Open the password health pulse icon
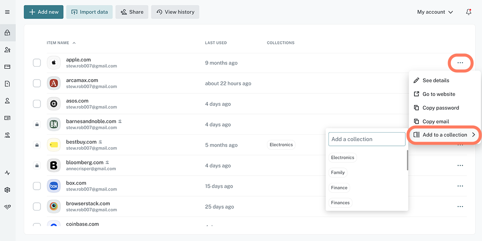The width and height of the screenshot is (482, 241). point(7,173)
